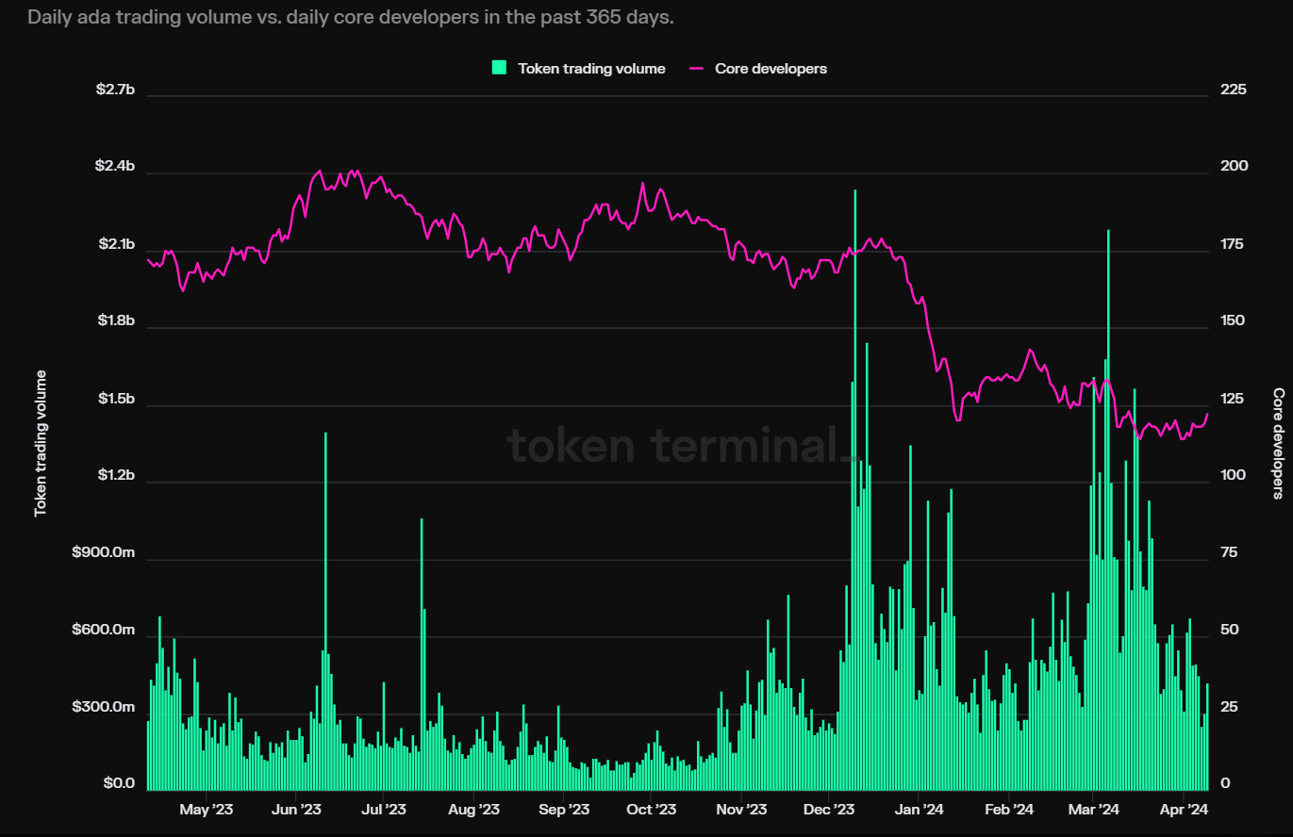
Task: Select the Apr '24 axis label
Action: (1185, 809)
